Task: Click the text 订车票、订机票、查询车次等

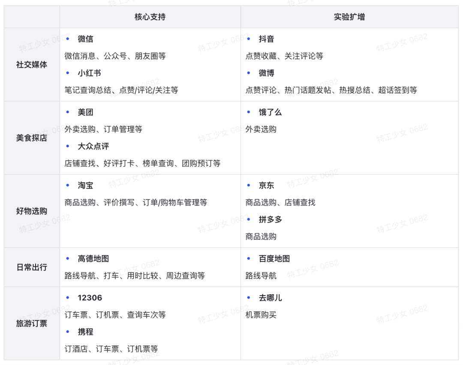Action: pyautogui.click(x=115, y=315)
